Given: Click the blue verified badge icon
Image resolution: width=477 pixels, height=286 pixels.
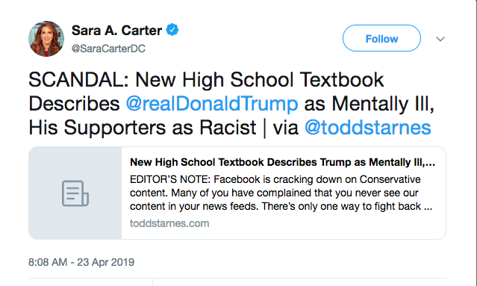Looking at the screenshot, I should coord(172,30).
